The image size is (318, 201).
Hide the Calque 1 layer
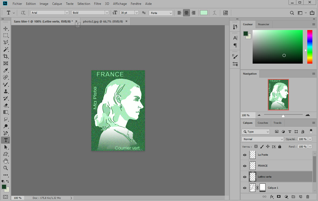[245, 188]
